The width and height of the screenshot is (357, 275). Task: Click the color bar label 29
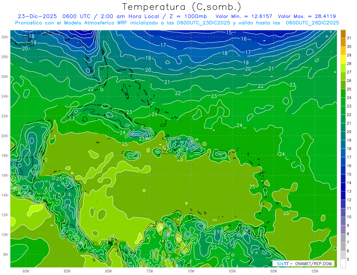[349, 55]
